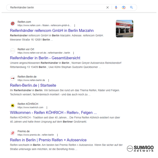Screen dimensions: 158x158
Task: Click the 'Reifen KÖHRICH' site name
Action: (x=28, y=104)
